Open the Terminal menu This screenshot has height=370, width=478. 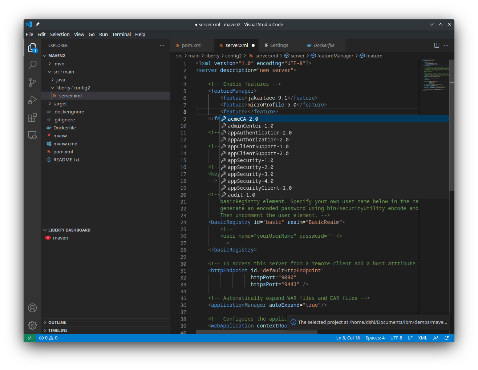[x=121, y=34]
